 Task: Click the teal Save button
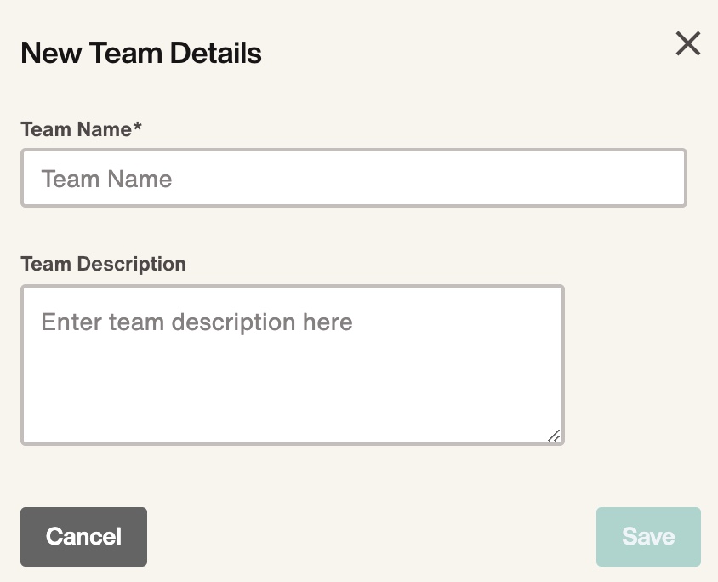click(x=648, y=537)
